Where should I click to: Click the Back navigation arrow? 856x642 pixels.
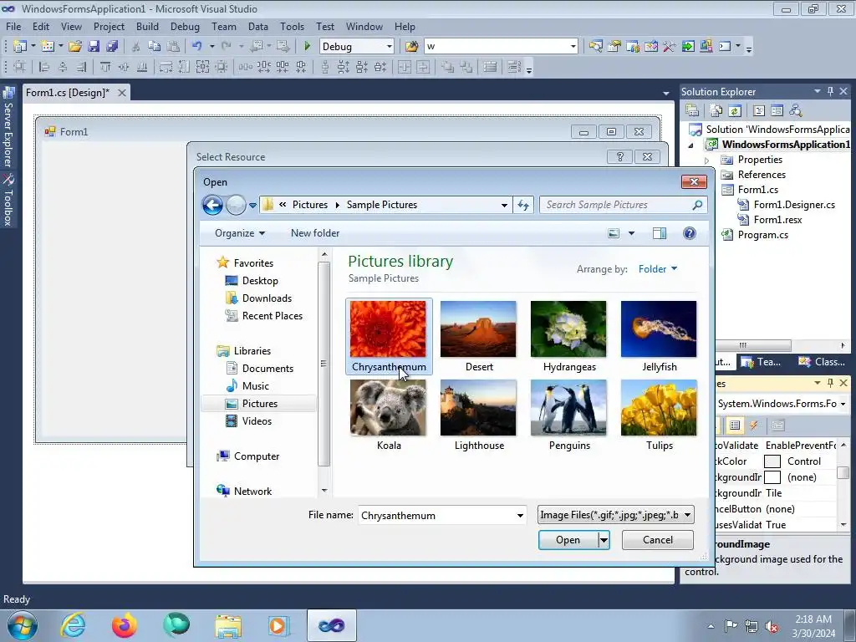tap(213, 206)
